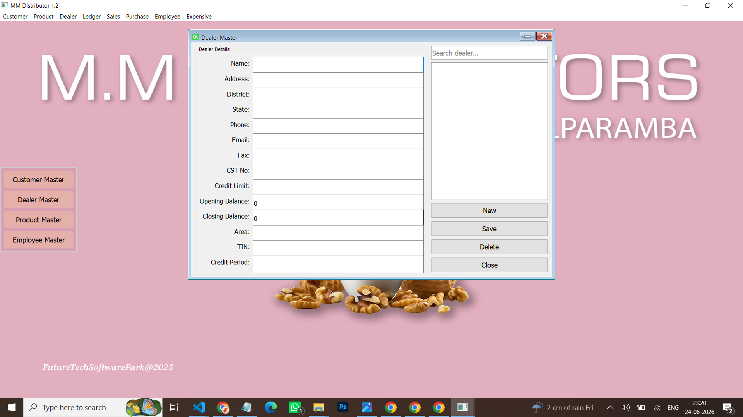Open the notification center icon
The height and width of the screenshot is (417, 743).
pos(728,407)
